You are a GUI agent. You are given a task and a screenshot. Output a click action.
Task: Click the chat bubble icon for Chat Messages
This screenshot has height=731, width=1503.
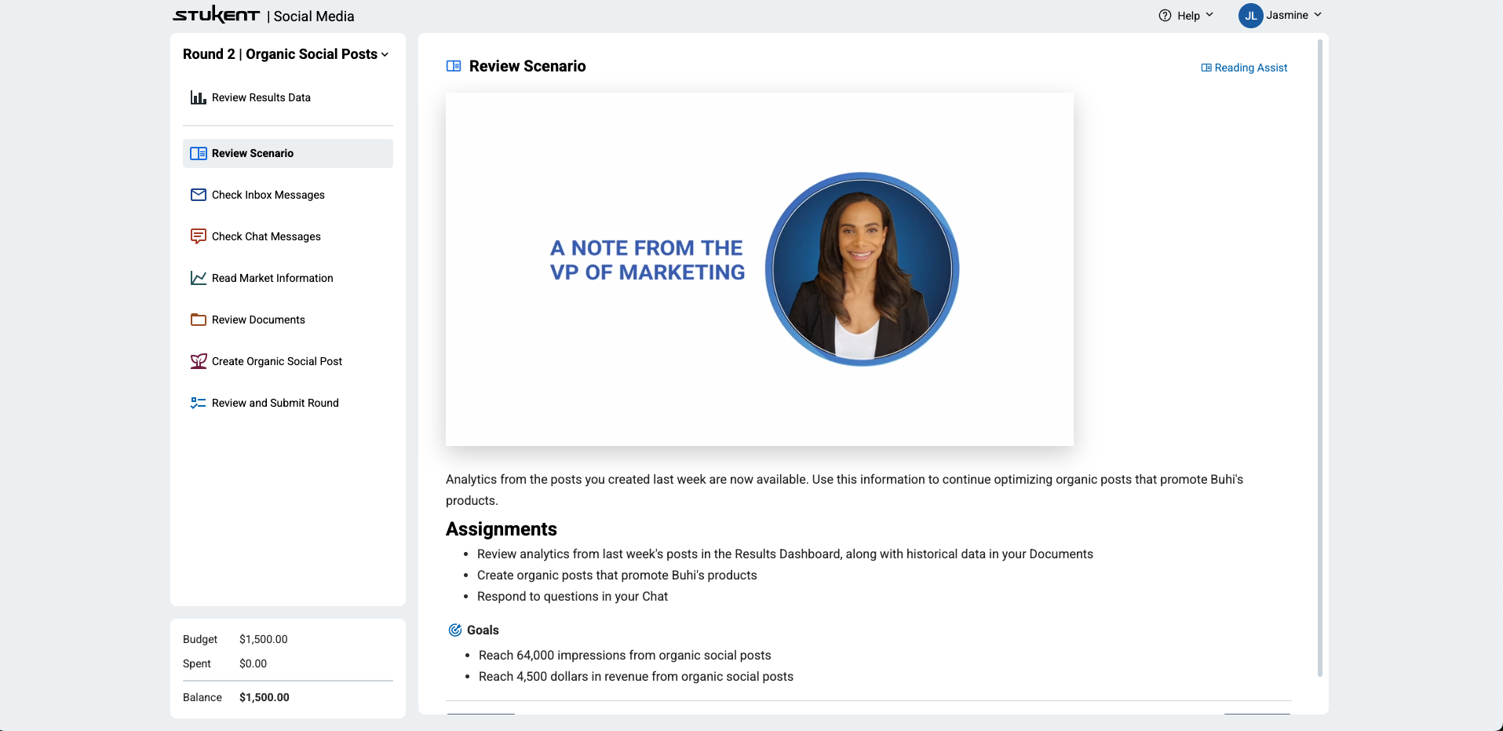pyautogui.click(x=199, y=236)
